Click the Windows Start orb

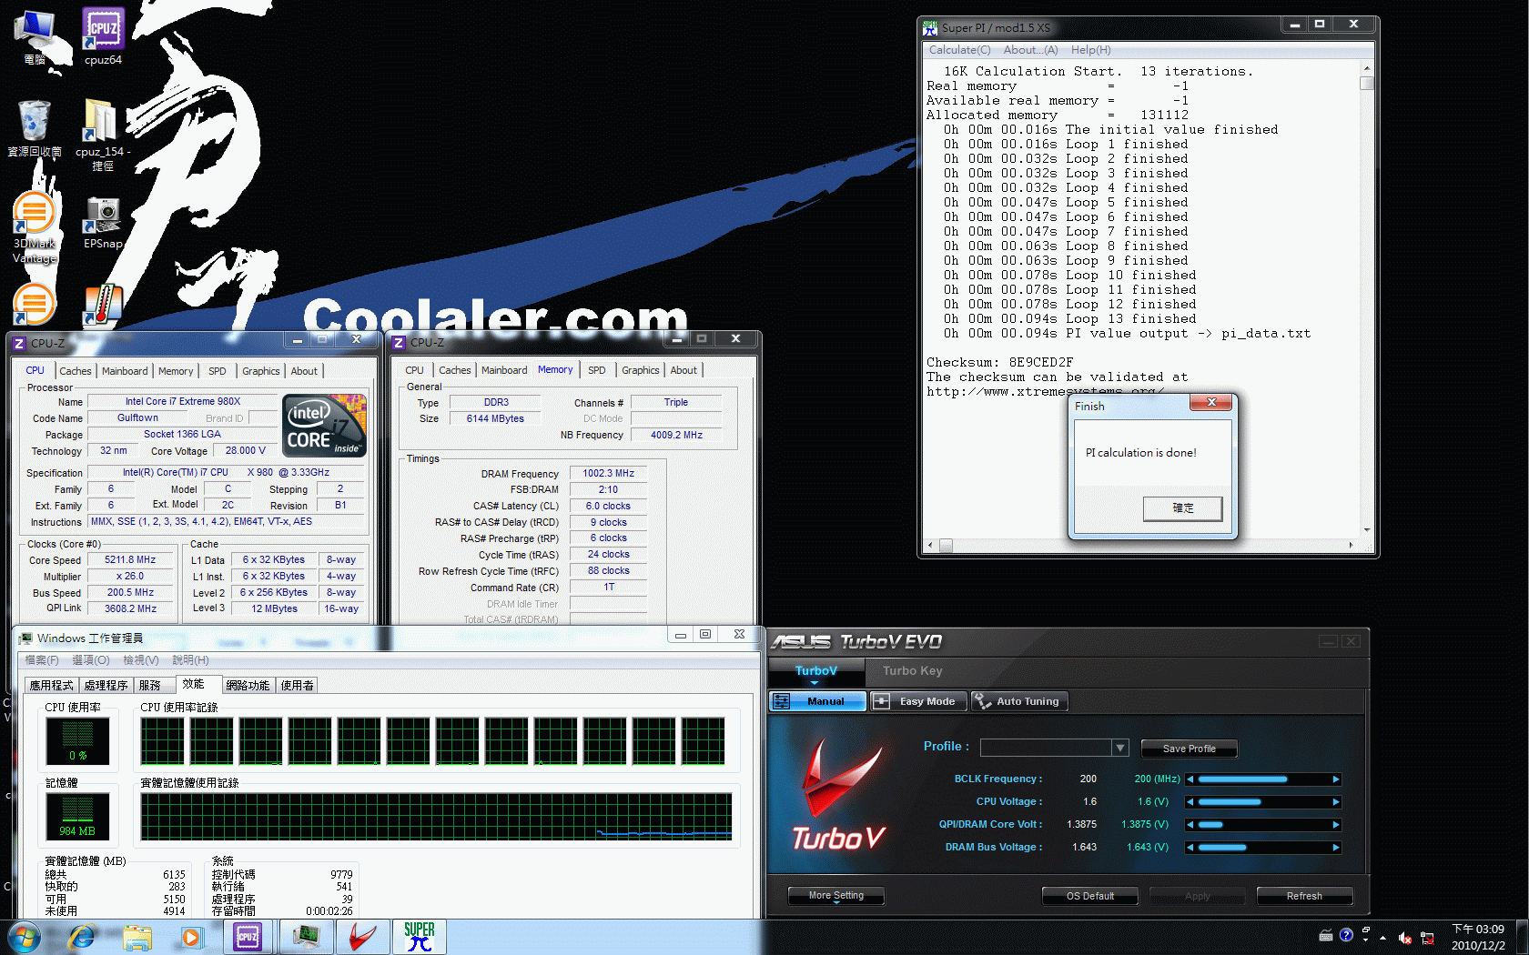point(24,937)
